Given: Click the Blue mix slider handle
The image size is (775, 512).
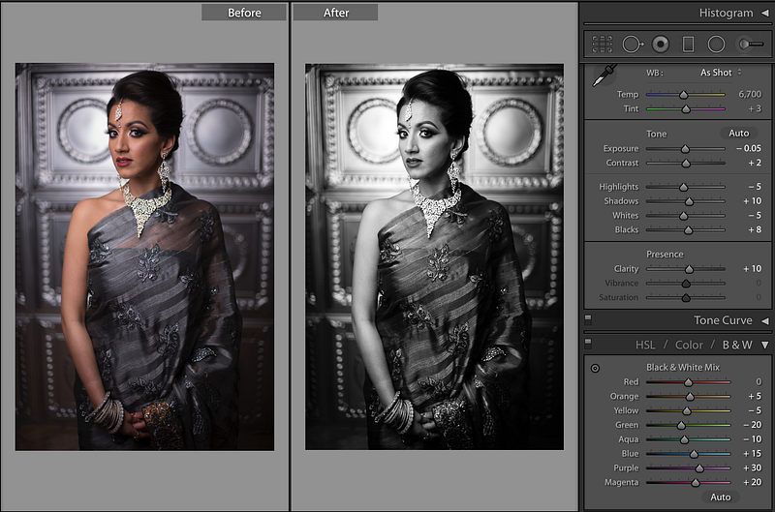Looking at the screenshot, I should point(694,454).
